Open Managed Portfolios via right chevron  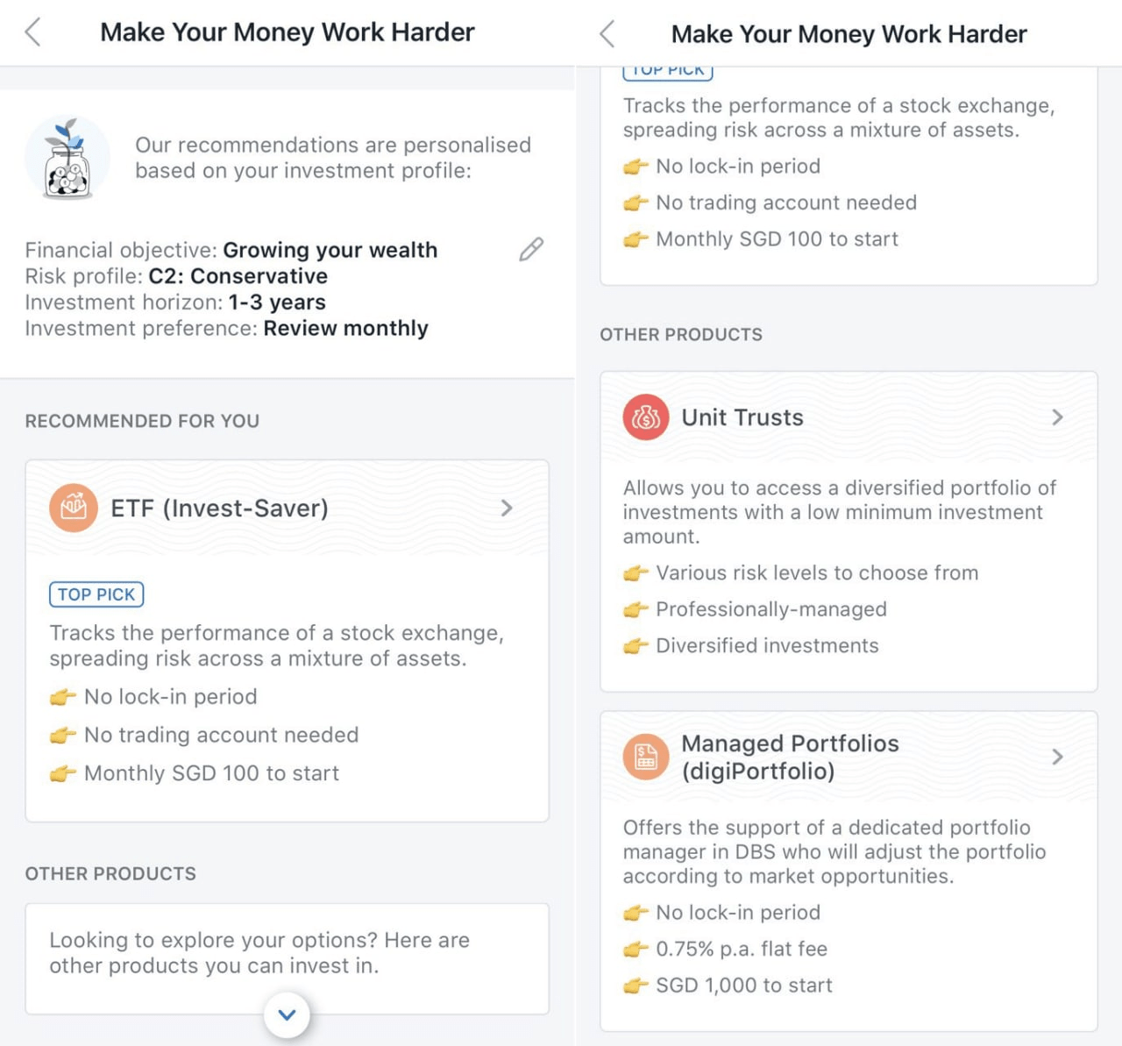point(1057,757)
